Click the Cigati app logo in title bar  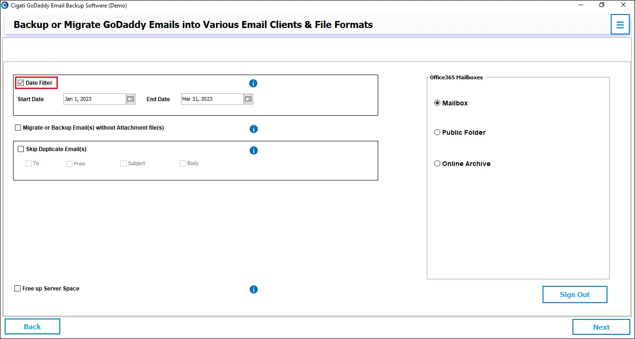5,6
